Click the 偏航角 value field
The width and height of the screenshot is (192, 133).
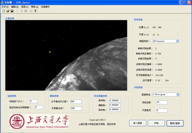pyautogui.click(x=115, y=105)
